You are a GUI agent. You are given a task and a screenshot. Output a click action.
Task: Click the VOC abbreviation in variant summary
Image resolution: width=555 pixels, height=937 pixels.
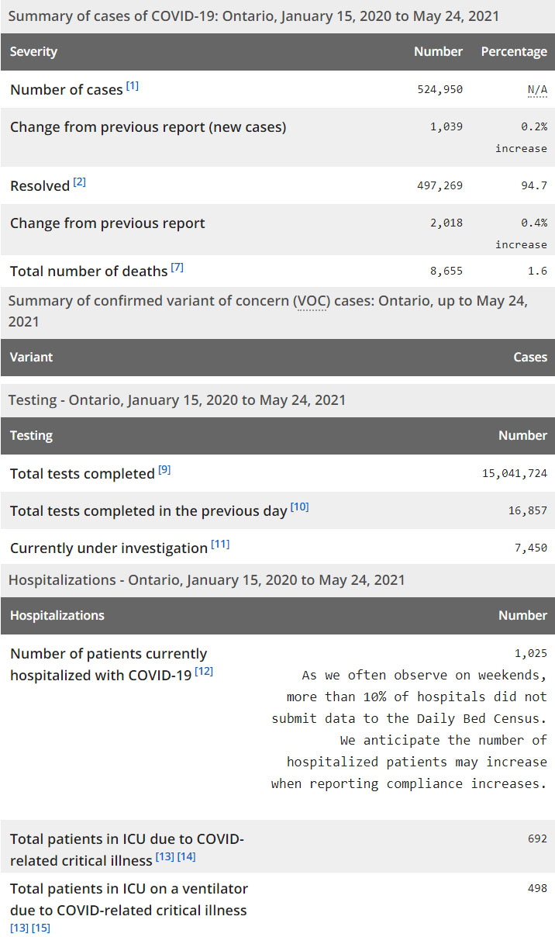[x=312, y=302]
